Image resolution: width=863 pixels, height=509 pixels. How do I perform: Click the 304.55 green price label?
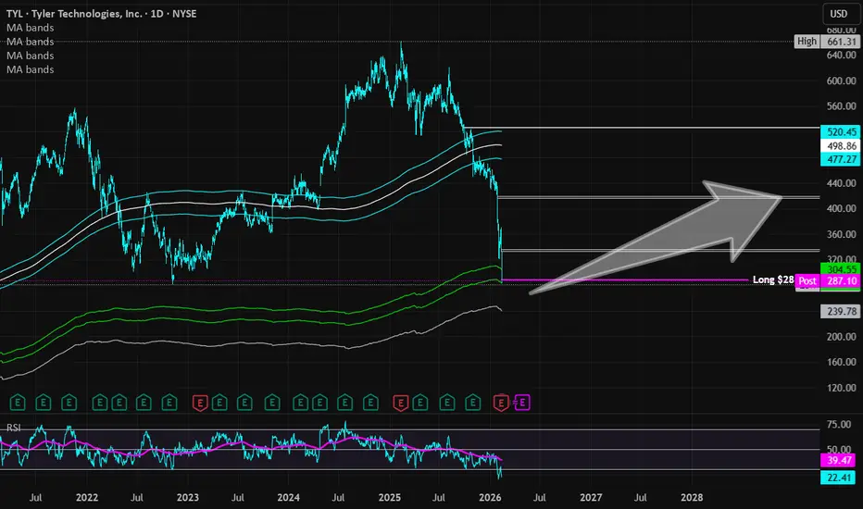coord(841,269)
